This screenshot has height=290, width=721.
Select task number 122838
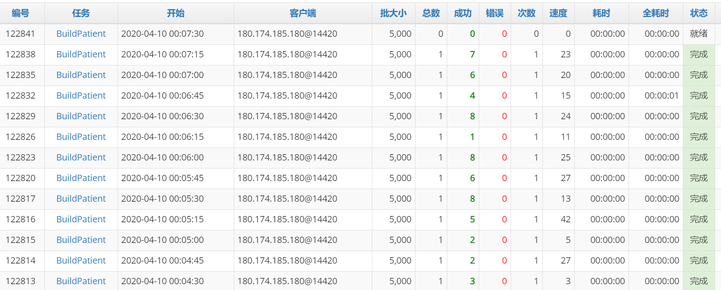click(x=20, y=55)
